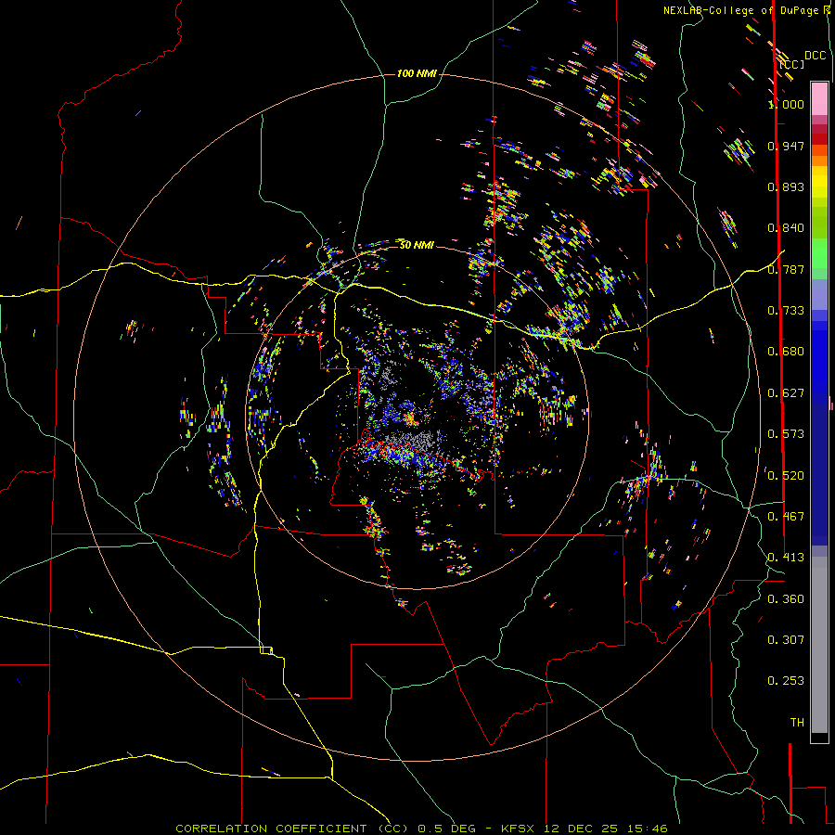835x835 pixels.
Task: Select the 0.947 scale value
Action: coord(786,146)
